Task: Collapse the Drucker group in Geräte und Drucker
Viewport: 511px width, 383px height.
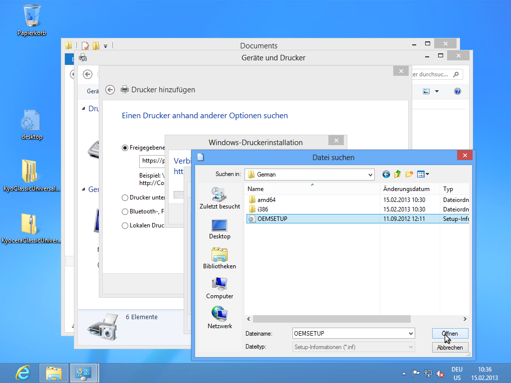Action: click(83, 108)
